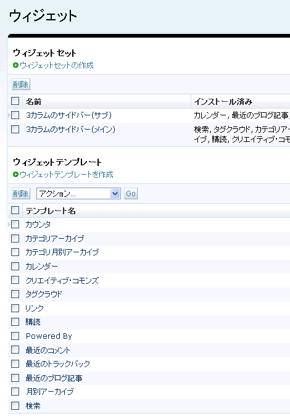Open the リンク template
The image size is (290, 419).
35,308
